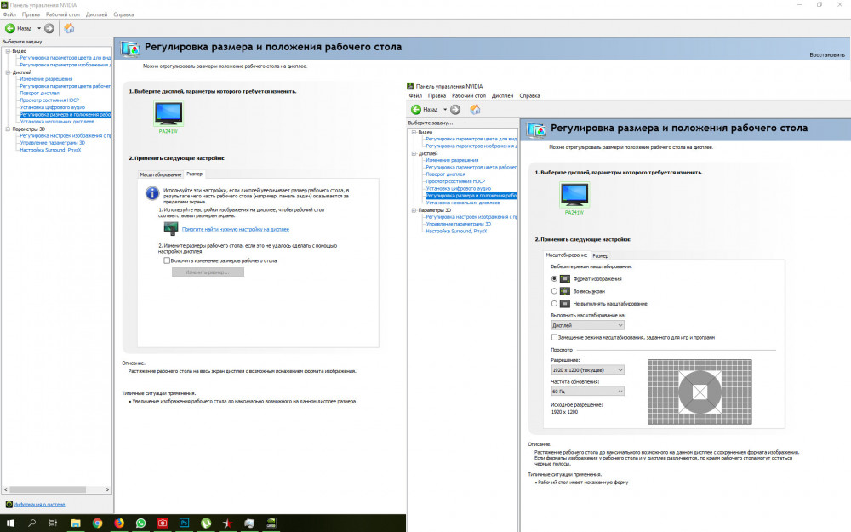Open WhatsApp from the taskbar
This screenshot has width=851, height=532.
pyautogui.click(x=140, y=523)
